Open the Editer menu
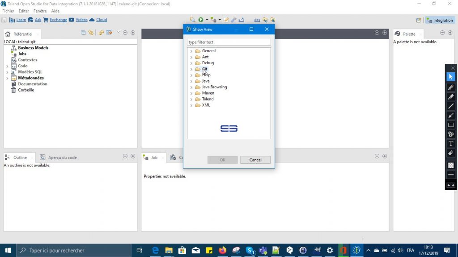 point(24,11)
